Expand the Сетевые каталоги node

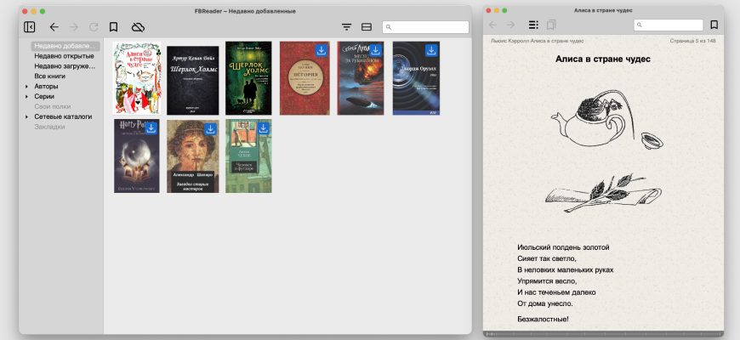[x=26, y=116]
